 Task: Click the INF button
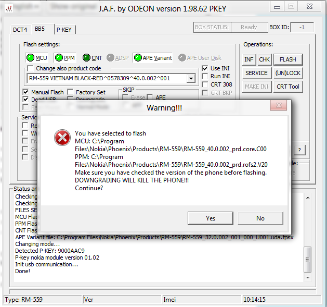click(x=249, y=59)
